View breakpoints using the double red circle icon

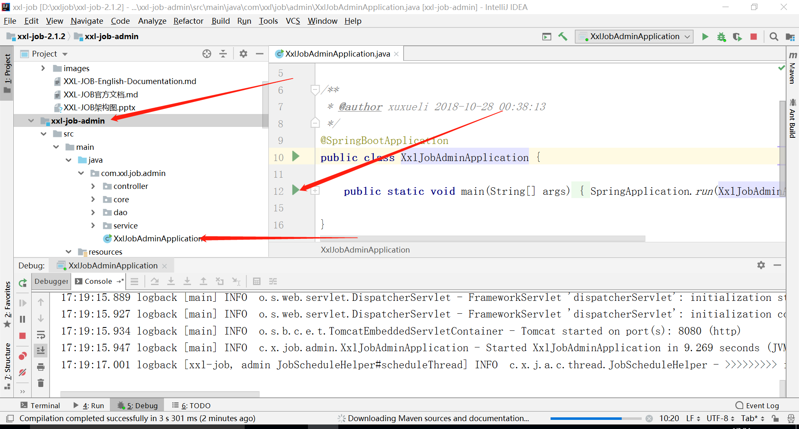click(x=23, y=356)
